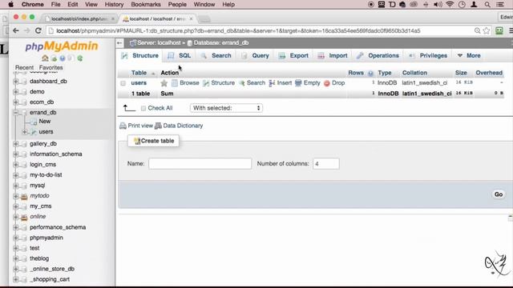513x288 pixels.
Task: Expand the demo database node
Action: (x=16, y=92)
